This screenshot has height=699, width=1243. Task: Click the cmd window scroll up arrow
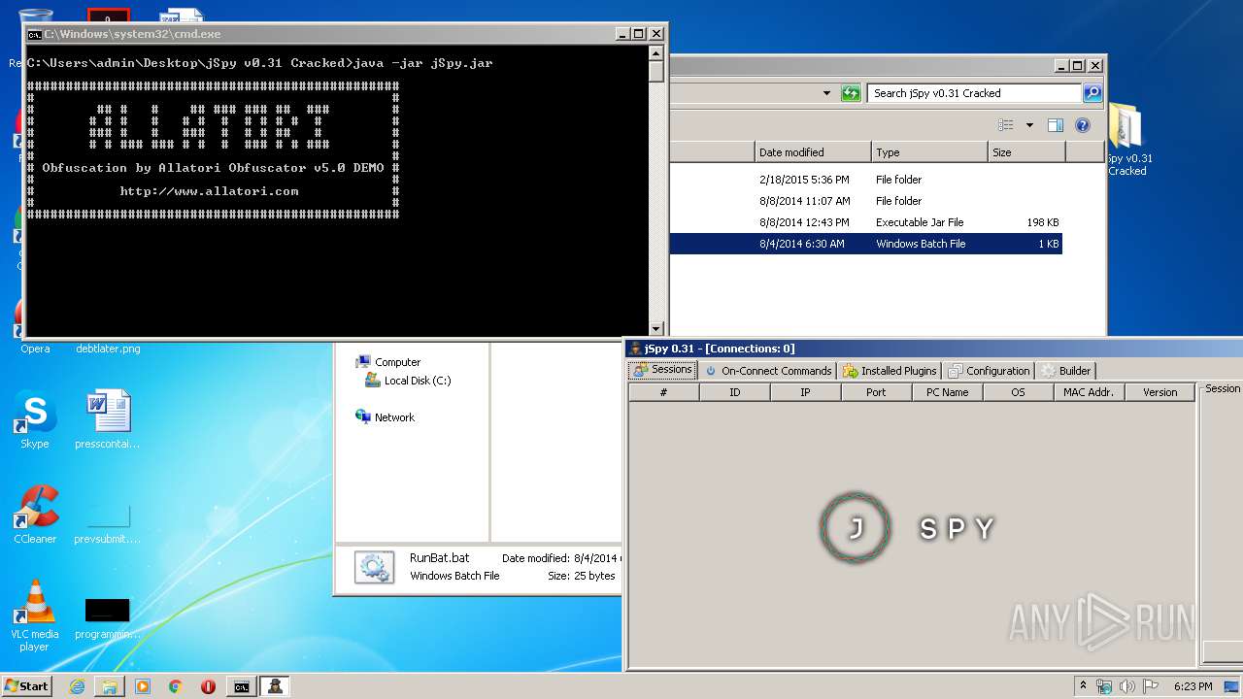coord(656,55)
